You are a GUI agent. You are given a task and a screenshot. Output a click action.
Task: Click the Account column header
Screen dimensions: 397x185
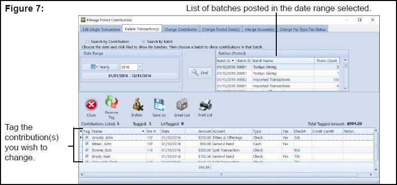[x=232, y=131]
